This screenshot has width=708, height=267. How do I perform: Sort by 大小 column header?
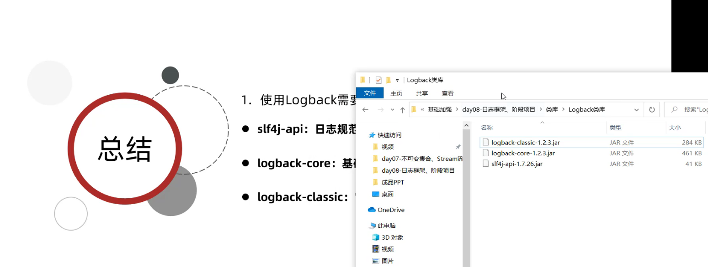pos(675,128)
